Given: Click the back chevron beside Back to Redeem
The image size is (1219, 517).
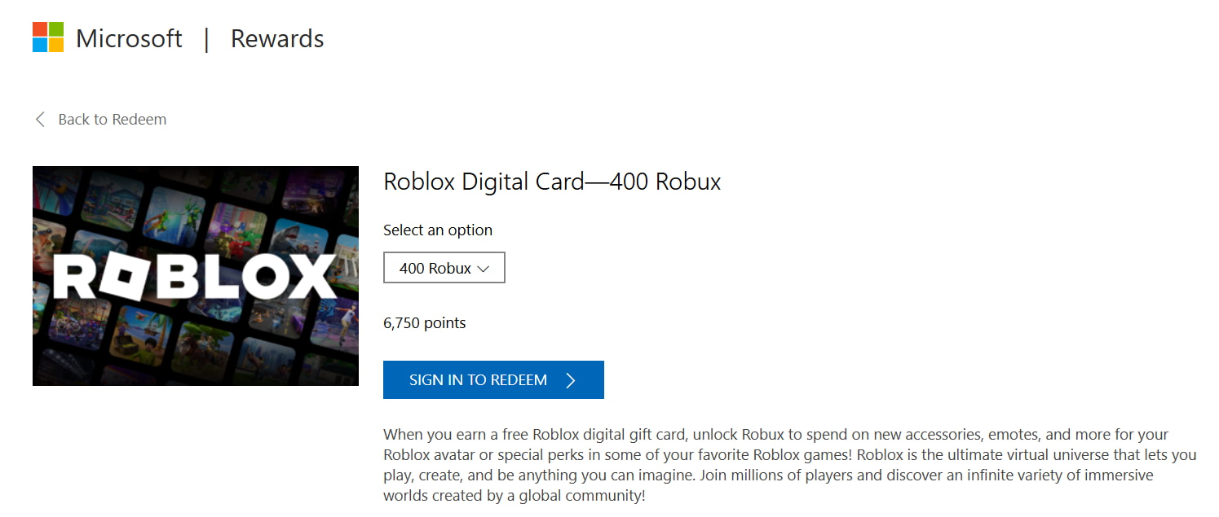Looking at the screenshot, I should pyautogui.click(x=40, y=119).
